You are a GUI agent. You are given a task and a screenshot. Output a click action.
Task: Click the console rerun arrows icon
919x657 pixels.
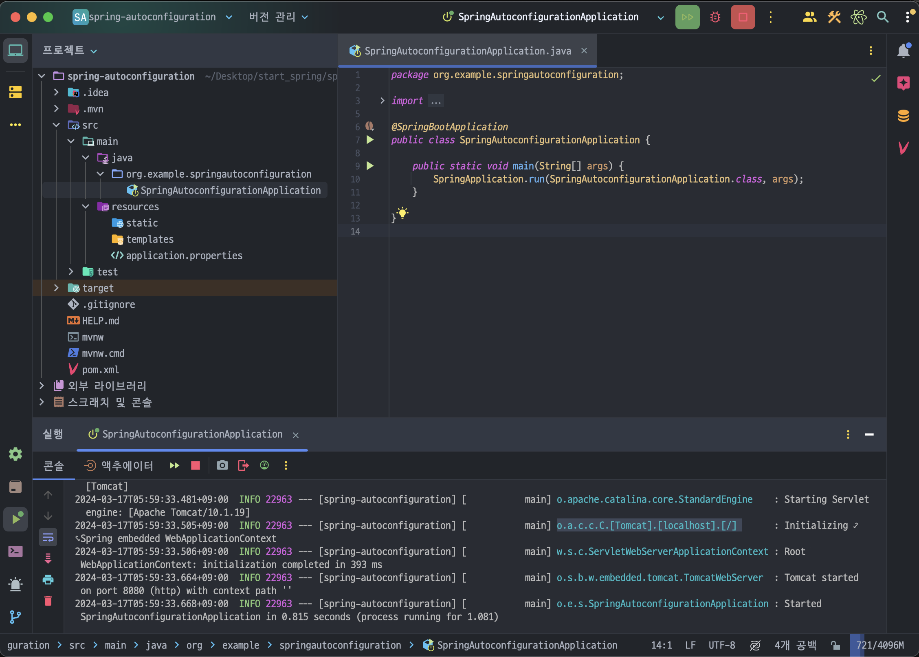[x=174, y=465]
